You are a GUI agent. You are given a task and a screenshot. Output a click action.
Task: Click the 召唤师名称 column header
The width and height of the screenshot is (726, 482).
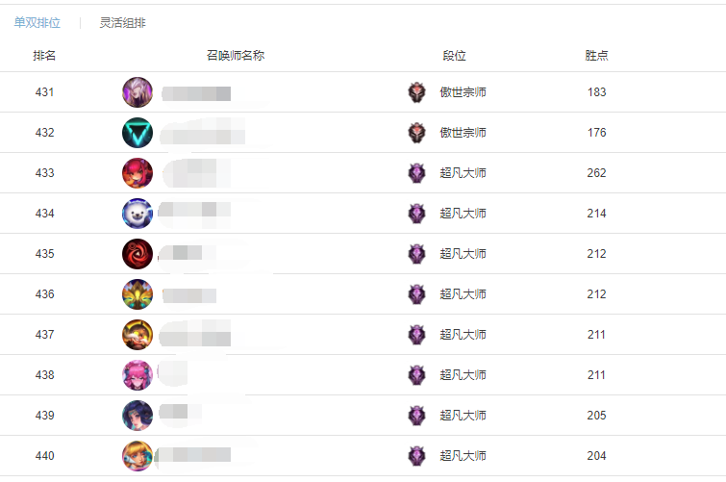(x=236, y=56)
